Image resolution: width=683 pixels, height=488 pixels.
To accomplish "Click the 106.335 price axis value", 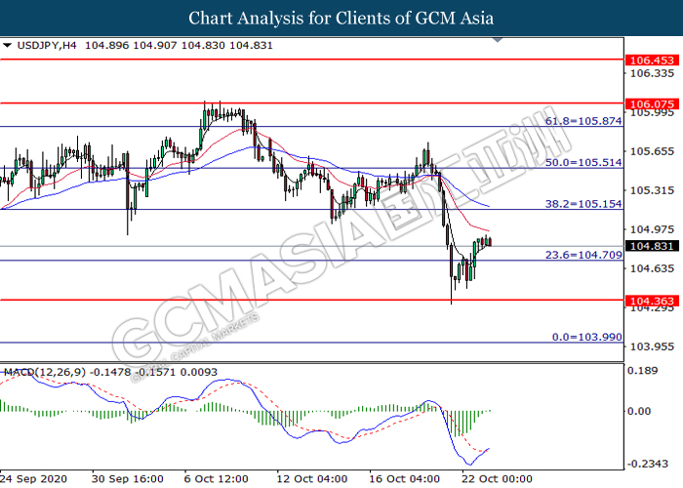I will [x=652, y=73].
